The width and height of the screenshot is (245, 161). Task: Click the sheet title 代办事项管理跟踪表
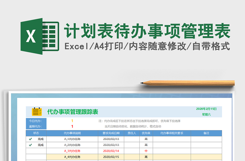73,112
